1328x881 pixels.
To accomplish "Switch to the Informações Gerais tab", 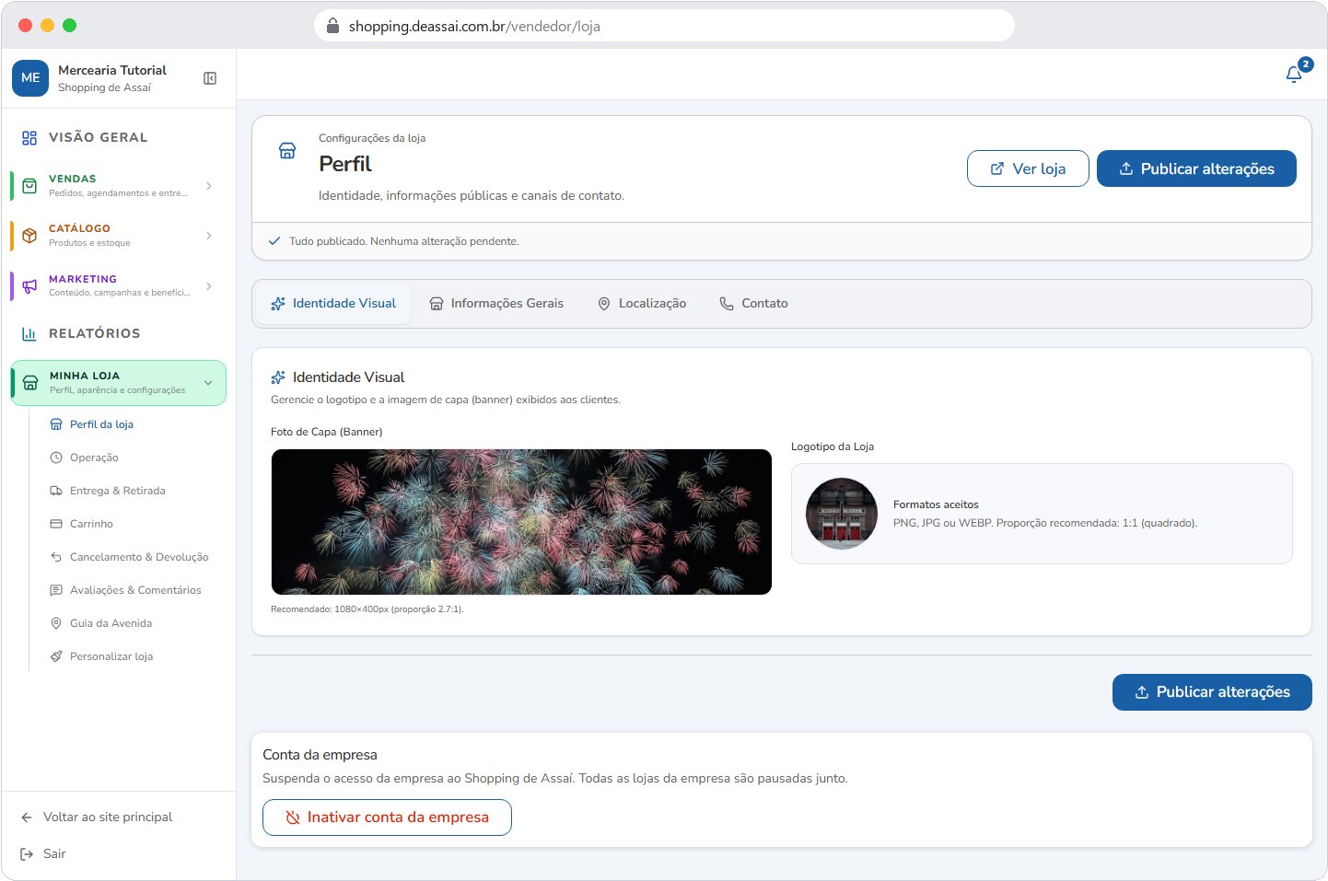I will click(x=496, y=304).
